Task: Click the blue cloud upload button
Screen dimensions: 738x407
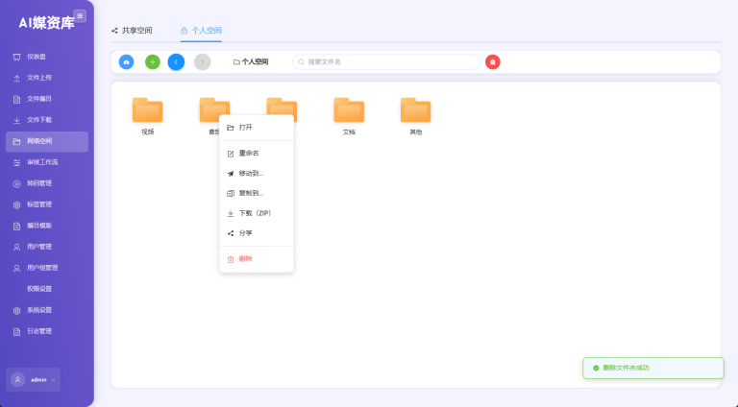Action: click(x=126, y=61)
